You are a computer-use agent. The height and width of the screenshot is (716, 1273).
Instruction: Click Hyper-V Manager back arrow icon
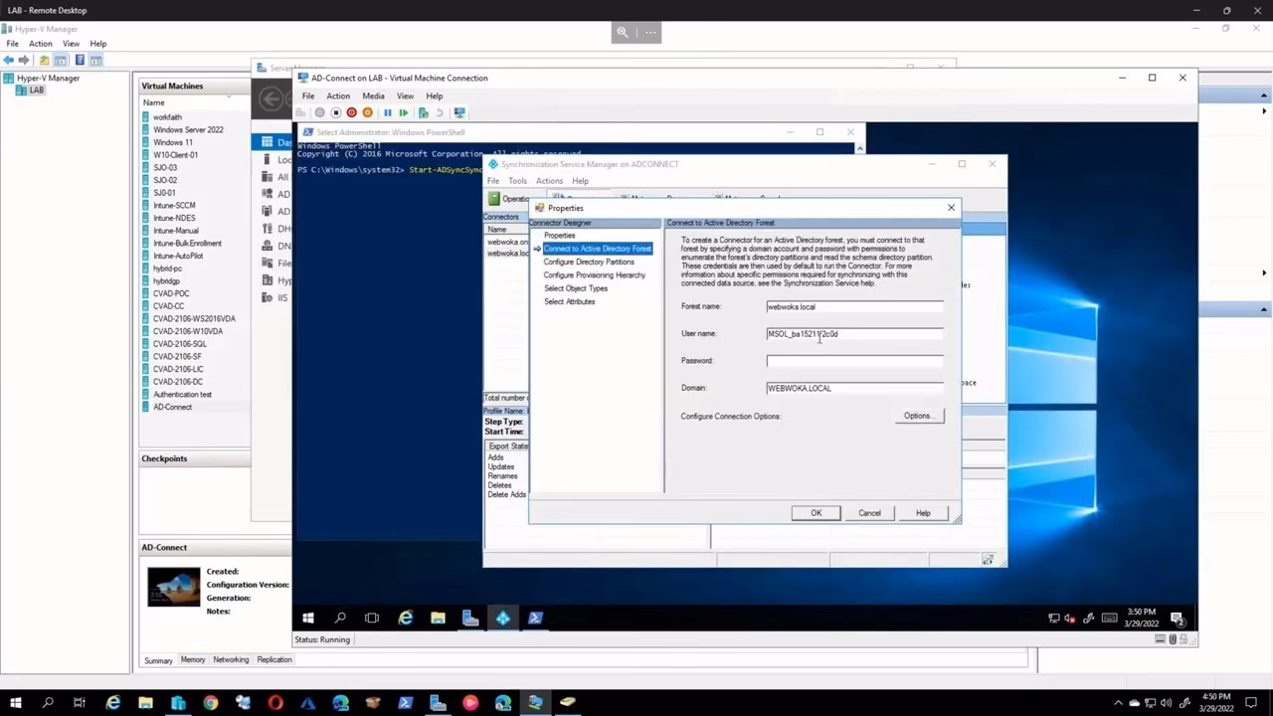click(9, 60)
